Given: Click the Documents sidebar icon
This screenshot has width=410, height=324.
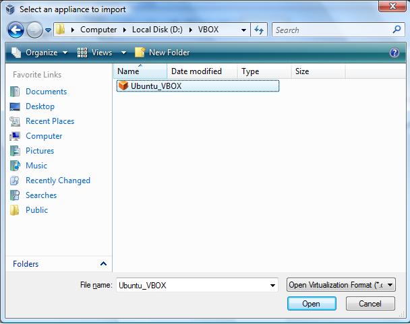Looking at the screenshot, I should tap(15, 92).
